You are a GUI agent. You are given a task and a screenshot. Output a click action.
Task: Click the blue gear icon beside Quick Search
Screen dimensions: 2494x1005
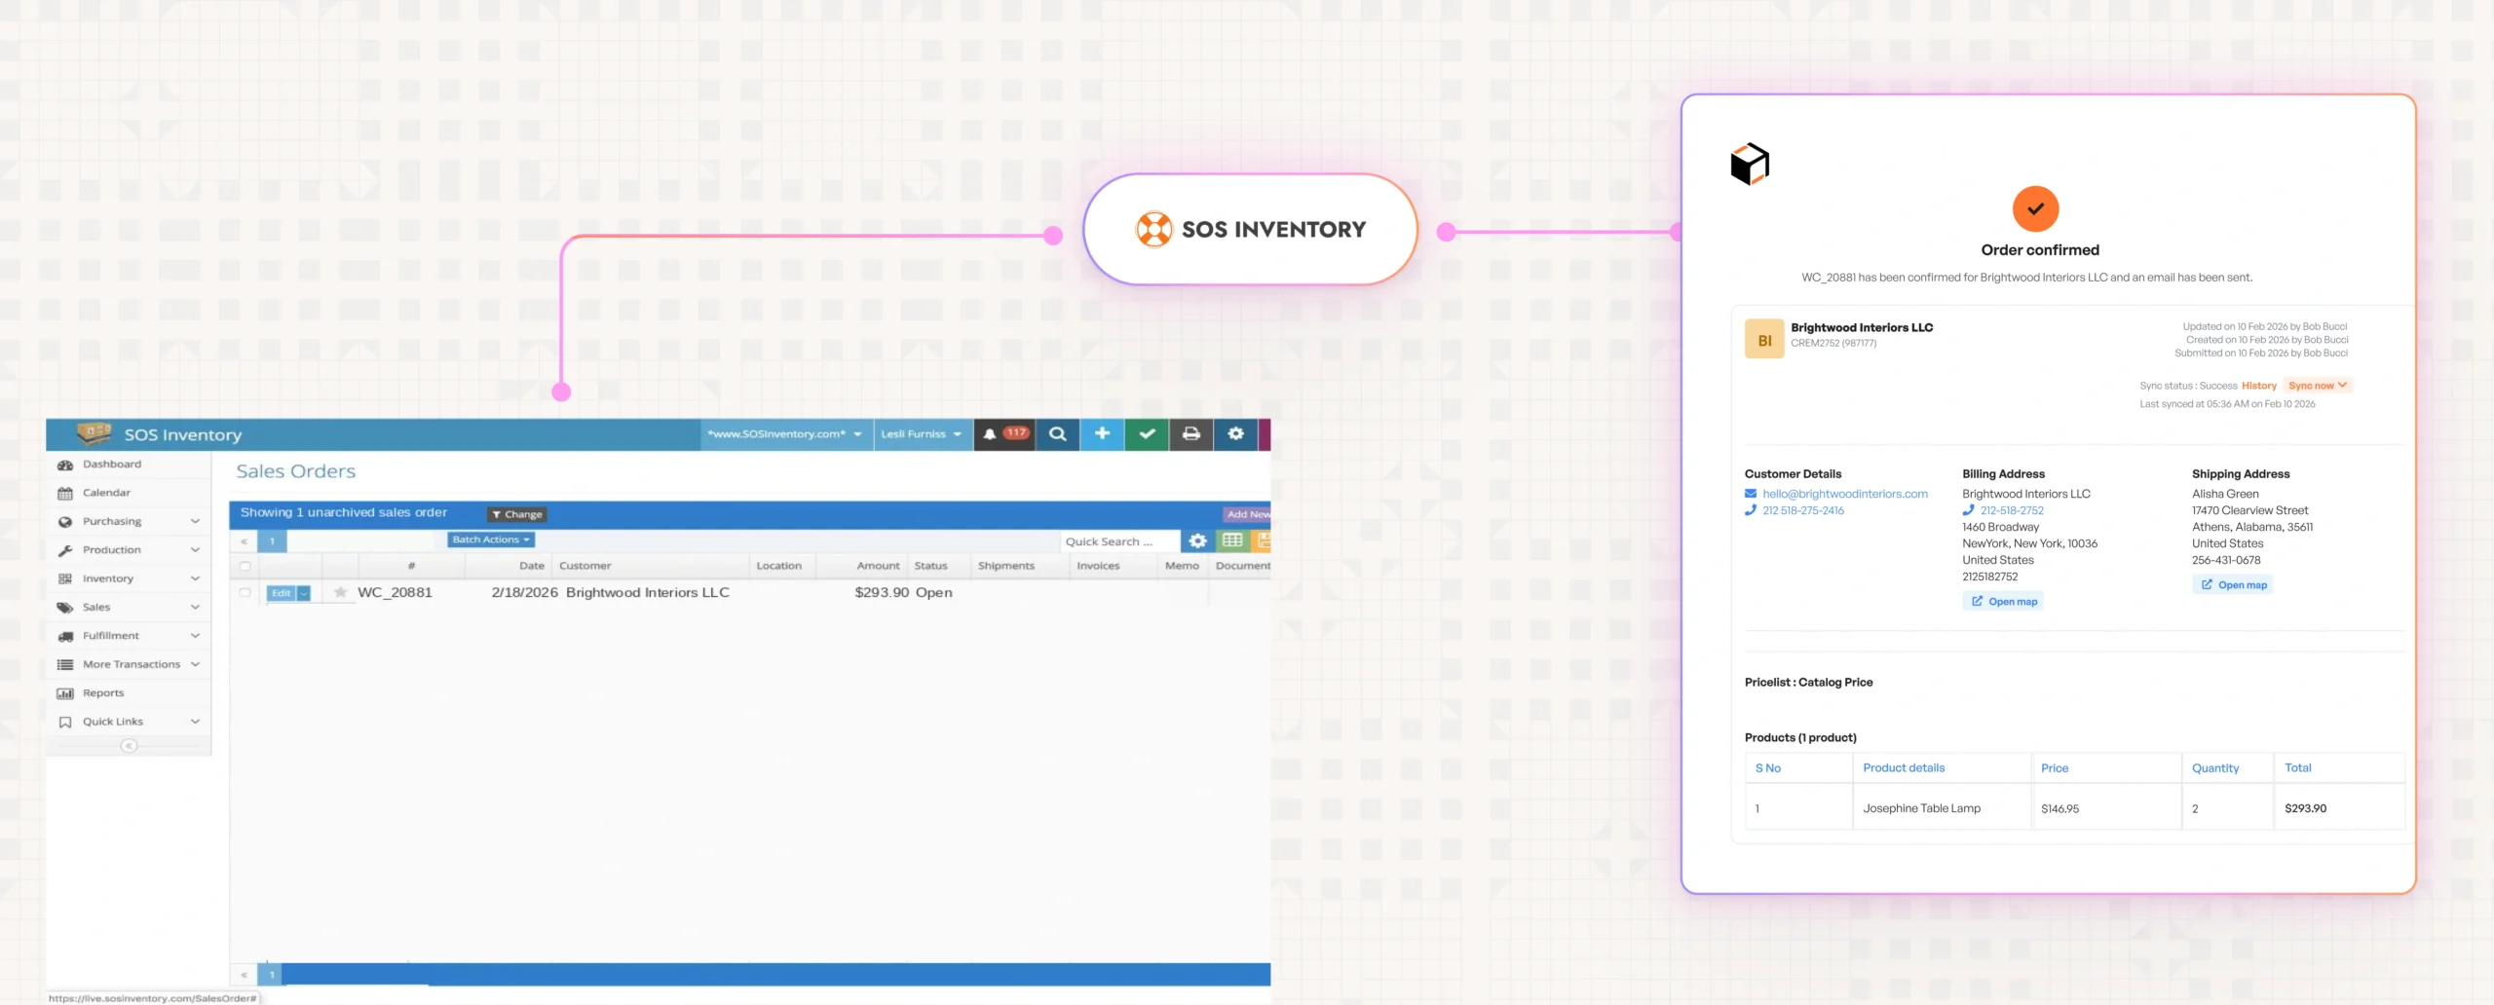pos(1197,540)
